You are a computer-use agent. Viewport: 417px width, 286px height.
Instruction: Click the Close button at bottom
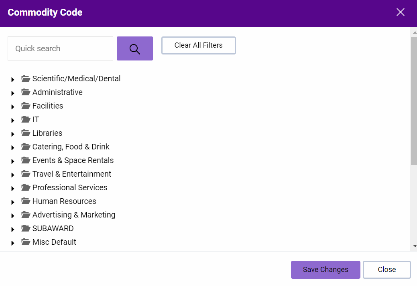point(386,270)
